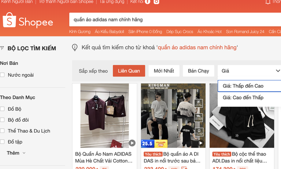Play video on the KINGMAN product image
The height and width of the screenshot is (169, 281).
pos(201,143)
